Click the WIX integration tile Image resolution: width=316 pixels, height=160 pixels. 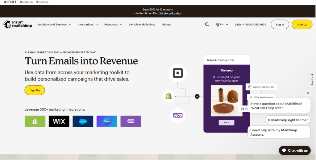pyautogui.click(x=59, y=121)
